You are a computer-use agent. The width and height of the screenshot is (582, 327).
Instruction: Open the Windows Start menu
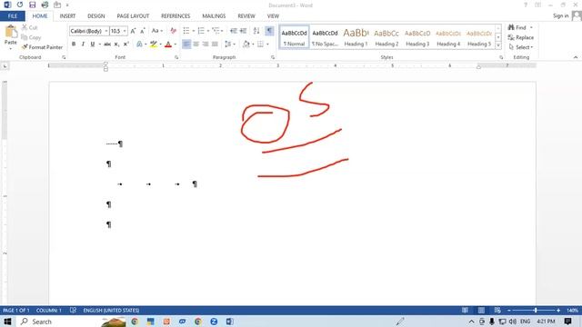click(x=7, y=322)
